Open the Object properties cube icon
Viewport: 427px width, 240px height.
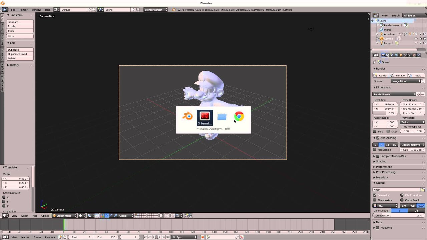pos(401,55)
